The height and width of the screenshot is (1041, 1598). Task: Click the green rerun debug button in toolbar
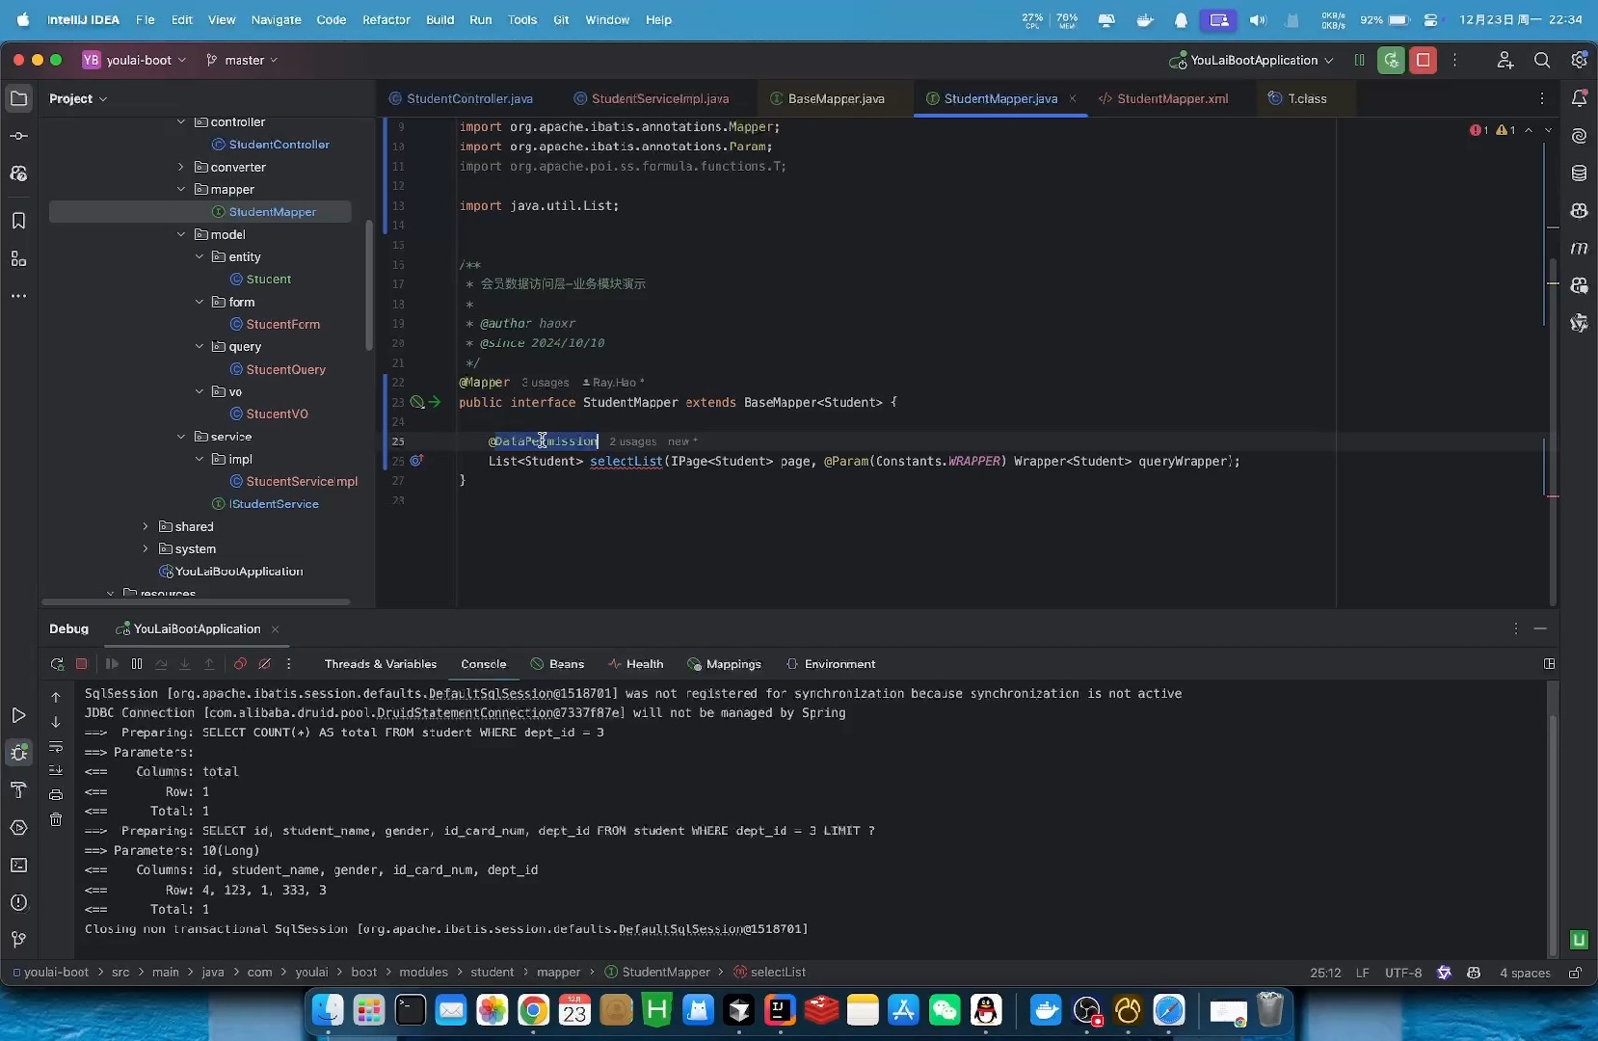coord(1391,60)
